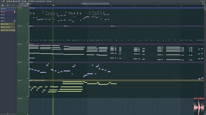Mute Track 2 with its green switch
Viewport: 206px width, 115px height.
[28, 42]
